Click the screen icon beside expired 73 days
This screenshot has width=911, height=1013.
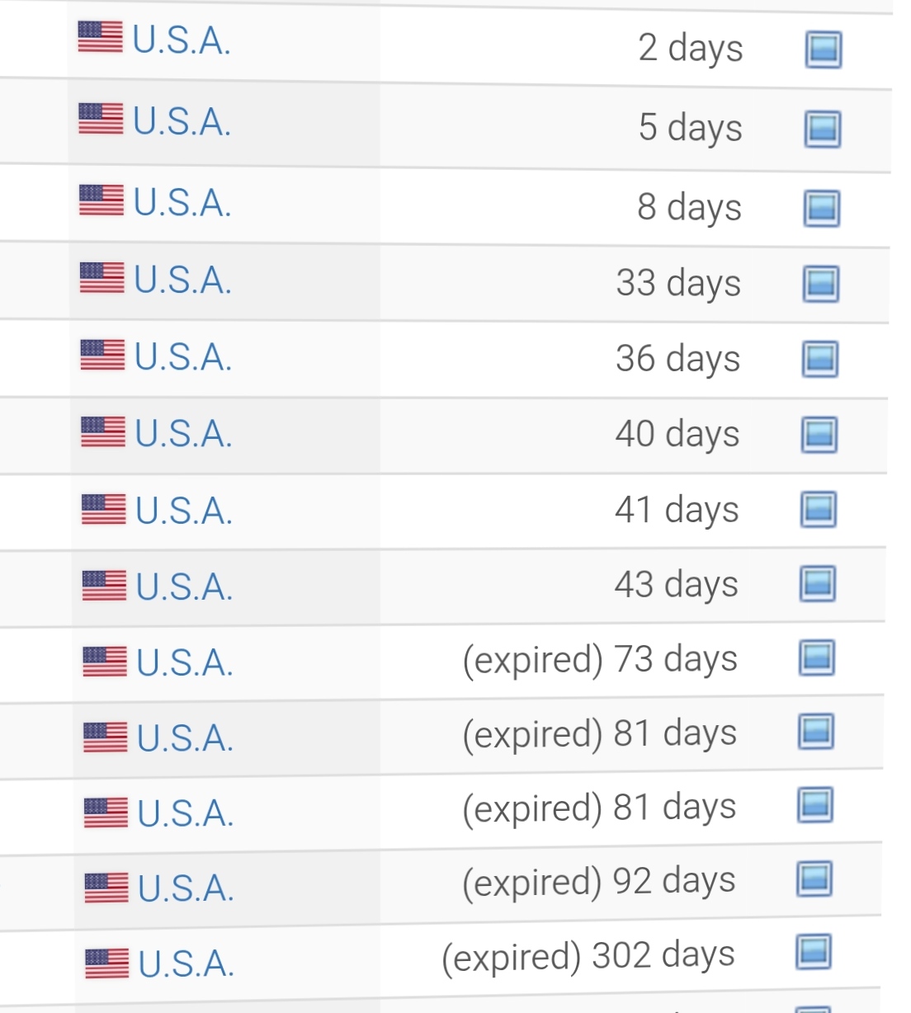816,658
